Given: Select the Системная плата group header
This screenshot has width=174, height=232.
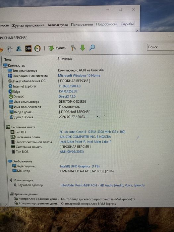Looking at the screenshot, I should (21, 127).
